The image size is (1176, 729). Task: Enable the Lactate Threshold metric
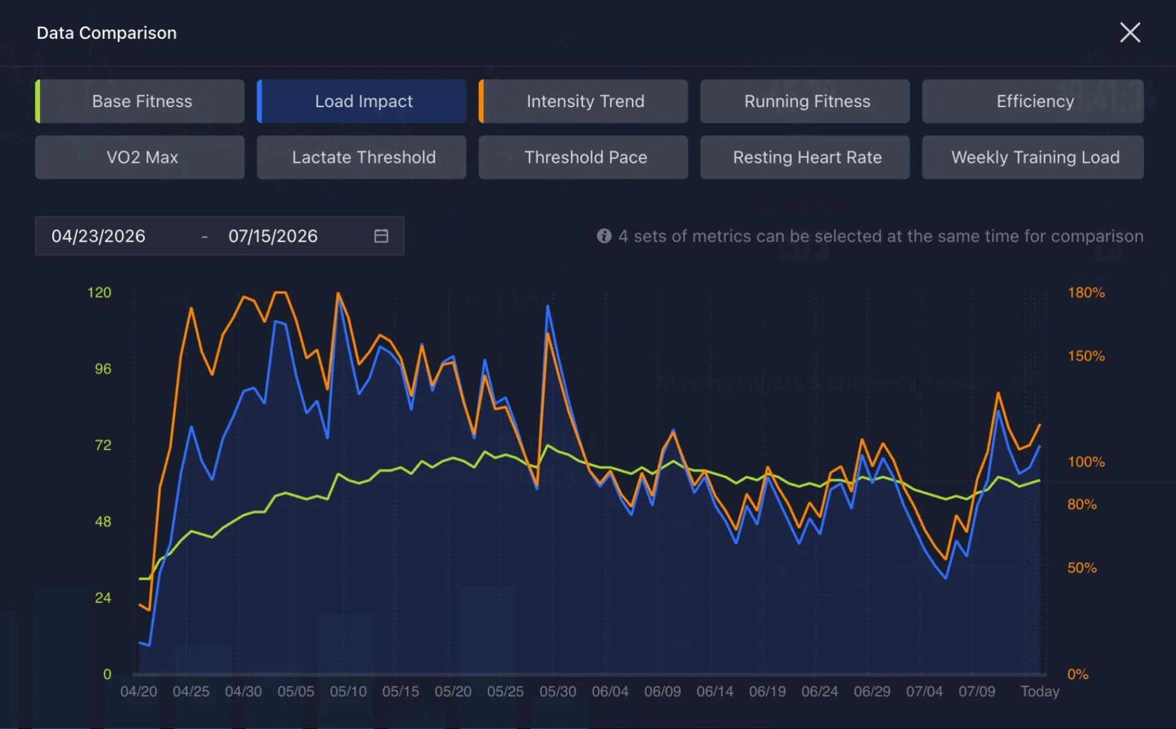point(362,157)
